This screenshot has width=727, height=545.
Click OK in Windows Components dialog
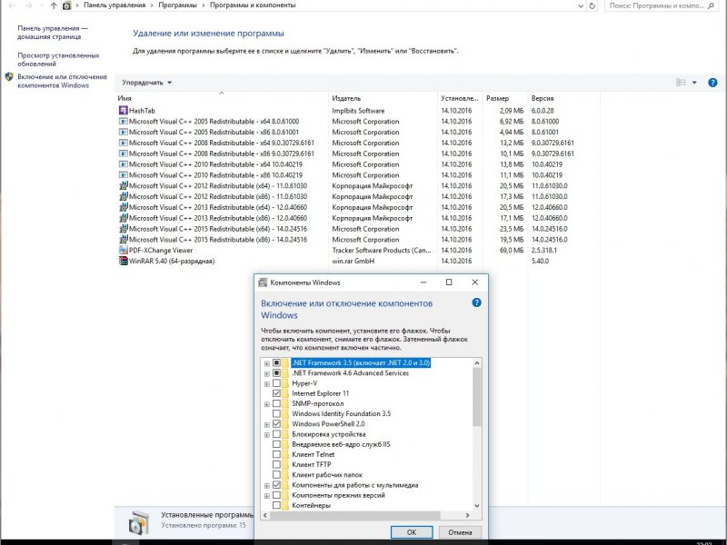pyautogui.click(x=412, y=532)
